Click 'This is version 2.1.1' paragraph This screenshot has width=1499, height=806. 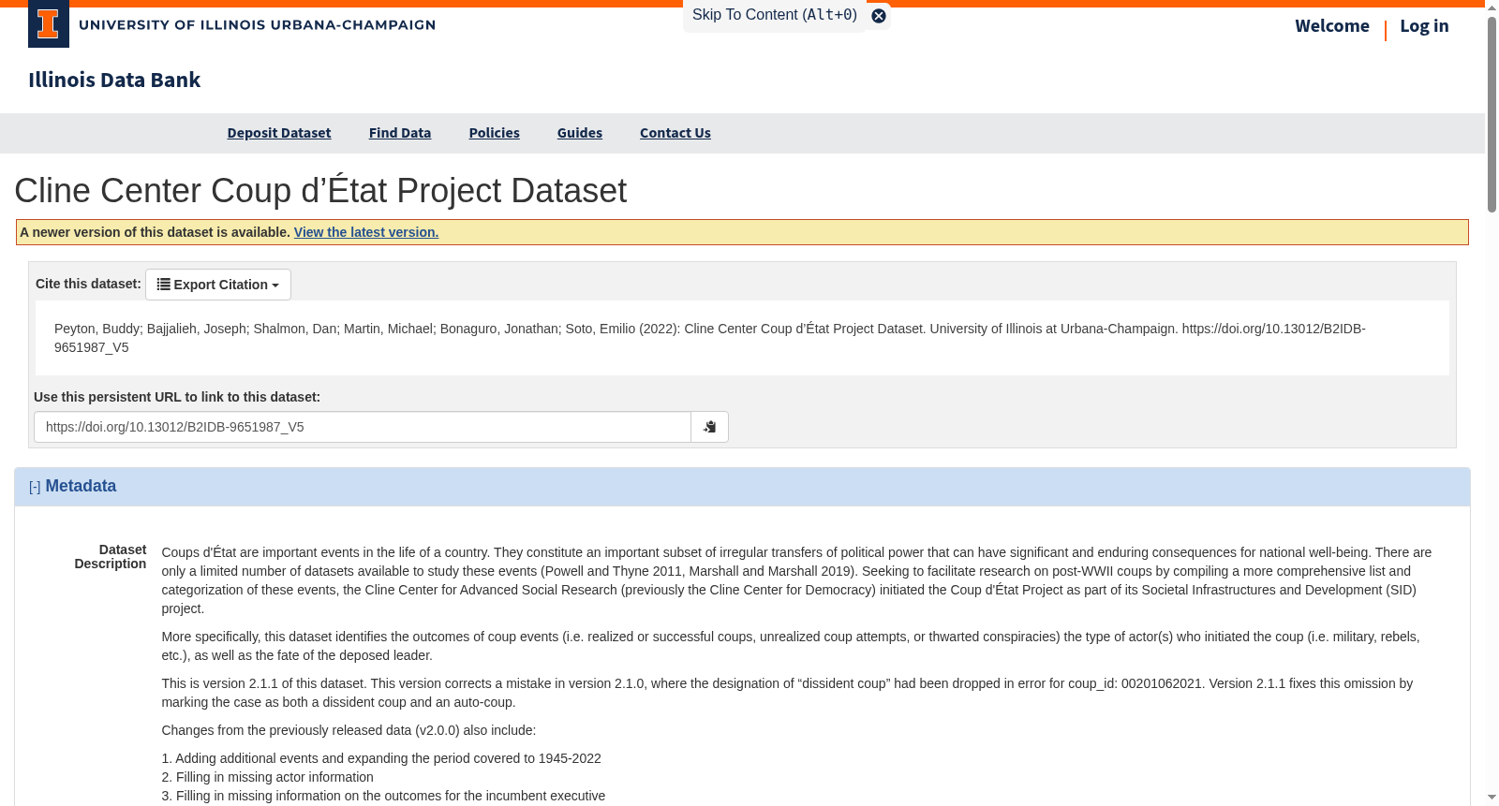[x=787, y=693]
